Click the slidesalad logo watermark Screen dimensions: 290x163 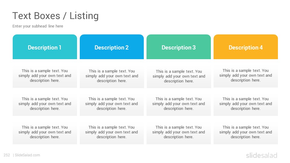pos(262,155)
